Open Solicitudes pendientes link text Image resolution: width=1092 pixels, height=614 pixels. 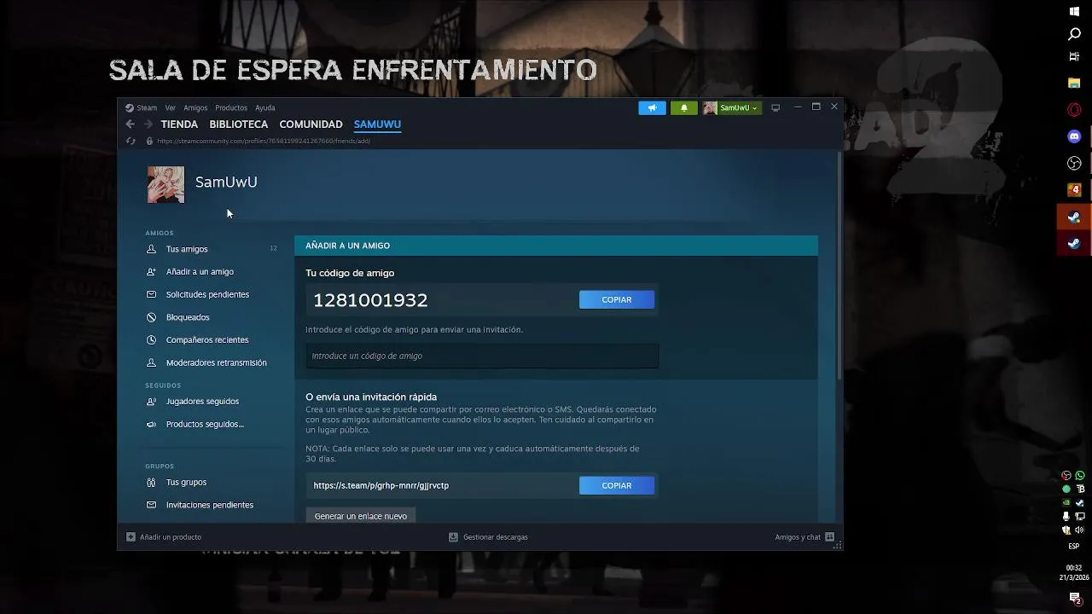[207, 294]
